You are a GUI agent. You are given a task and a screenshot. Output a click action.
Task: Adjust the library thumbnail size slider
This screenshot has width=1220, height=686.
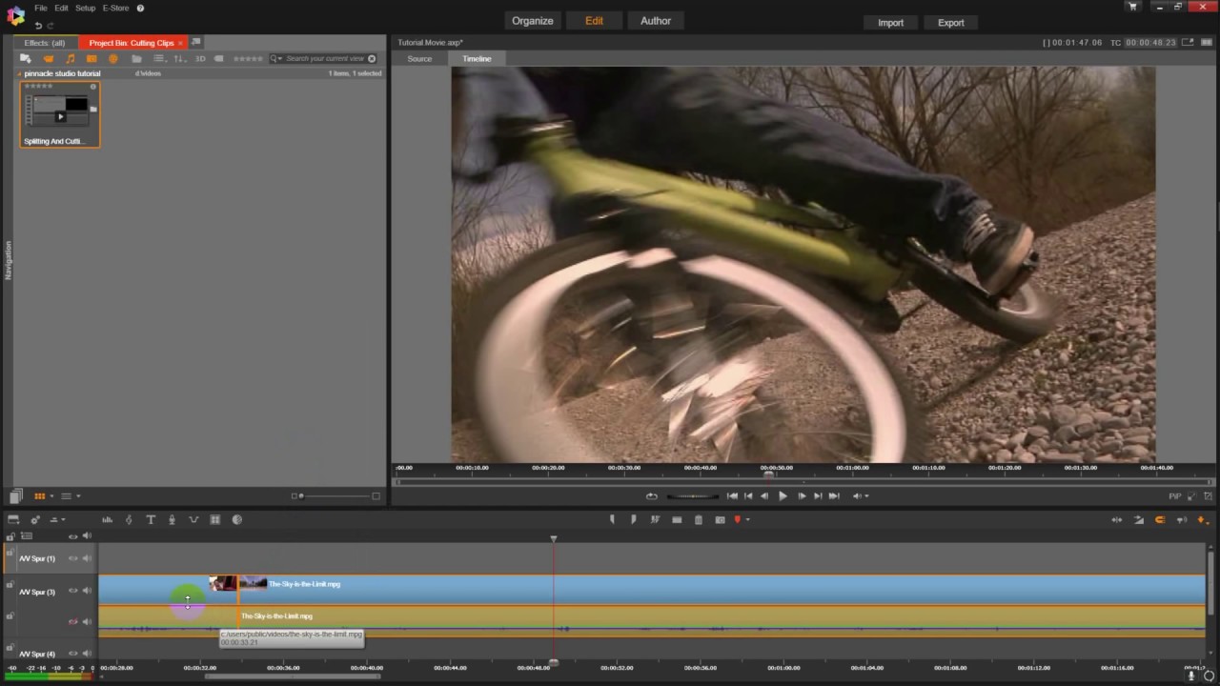[336, 495]
